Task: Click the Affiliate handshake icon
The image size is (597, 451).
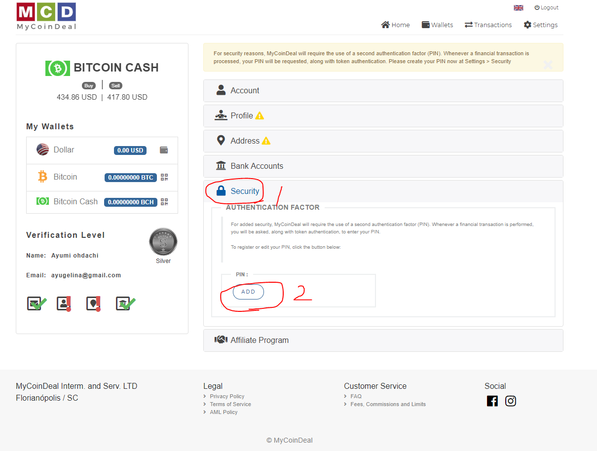Action: coord(221,340)
